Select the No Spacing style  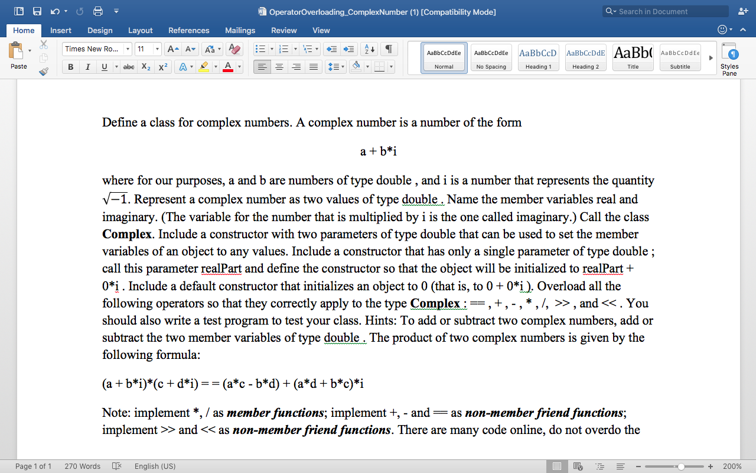tap(491, 57)
